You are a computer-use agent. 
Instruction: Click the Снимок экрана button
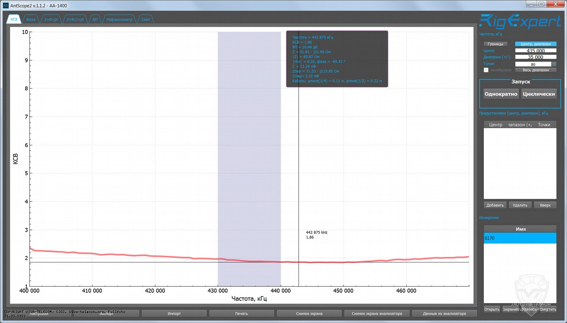tap(309, 313)
